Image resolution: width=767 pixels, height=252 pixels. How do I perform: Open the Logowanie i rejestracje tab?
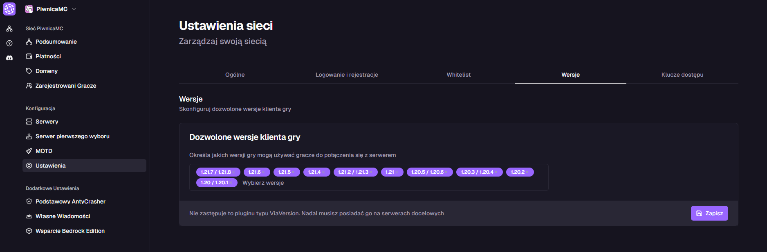347,75
